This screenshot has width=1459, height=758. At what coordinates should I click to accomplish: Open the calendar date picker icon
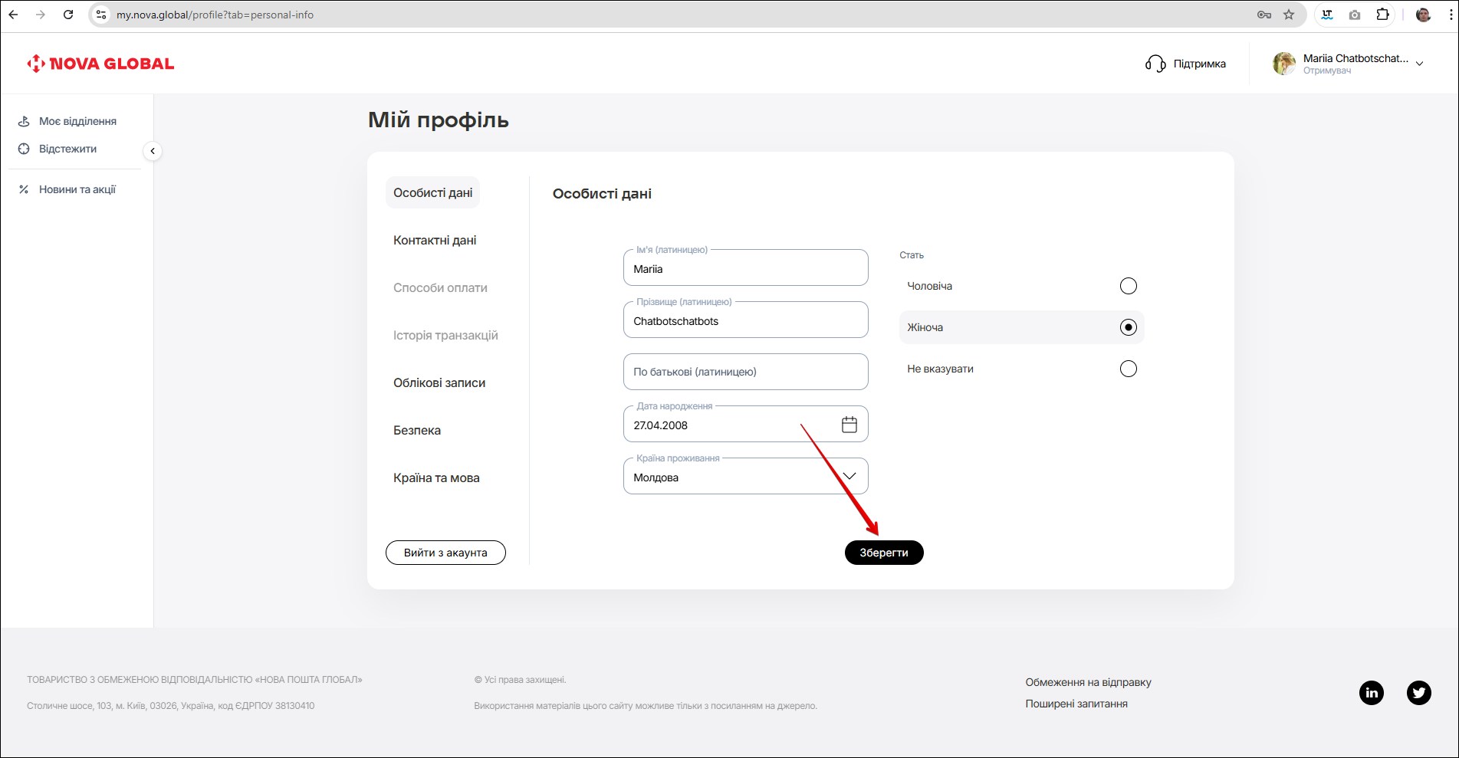[x=849, y=425]
